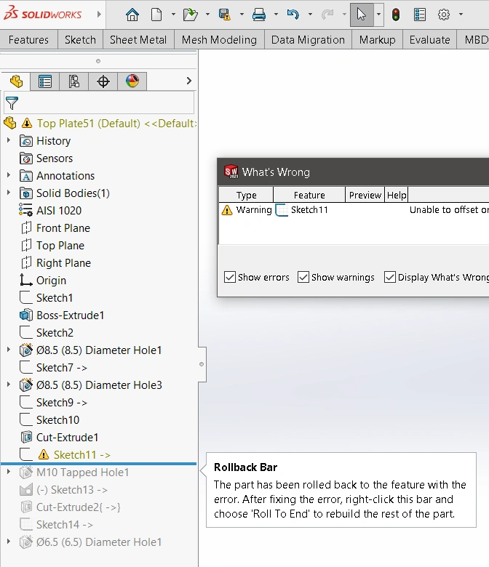
Task: Open the DimXpertManager crosshair tab
Action: coord(103,81)
